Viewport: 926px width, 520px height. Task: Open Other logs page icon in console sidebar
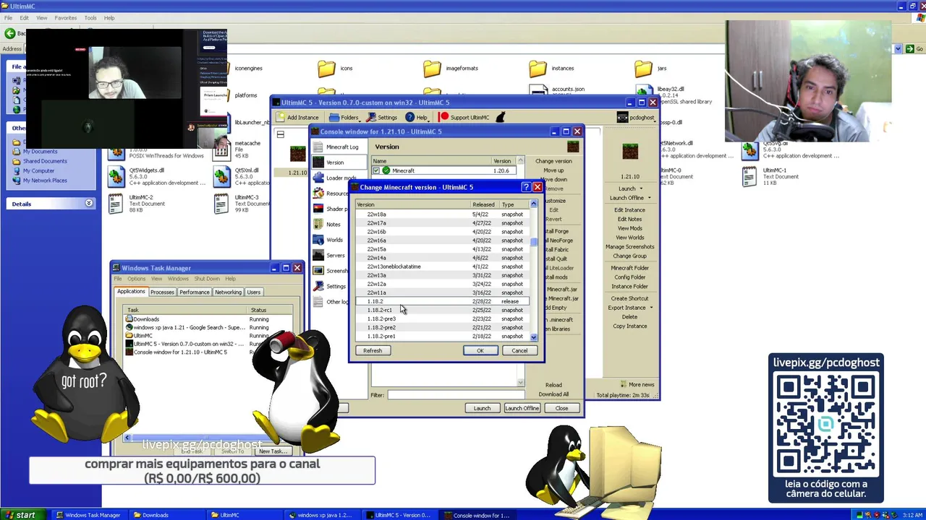(318, 302)
